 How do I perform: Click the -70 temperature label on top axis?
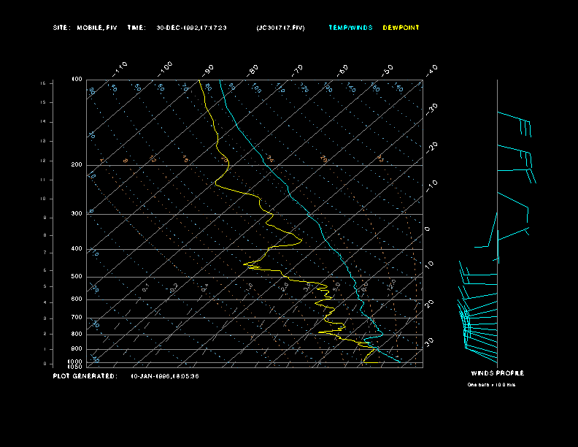pos(298,69)
